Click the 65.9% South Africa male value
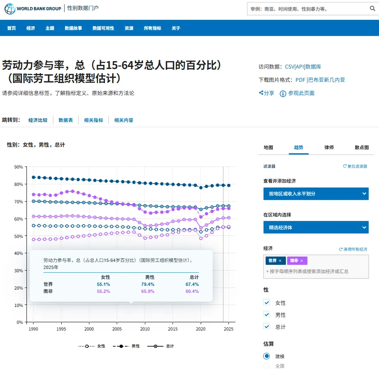379x371 pixels. click(148, 291)
